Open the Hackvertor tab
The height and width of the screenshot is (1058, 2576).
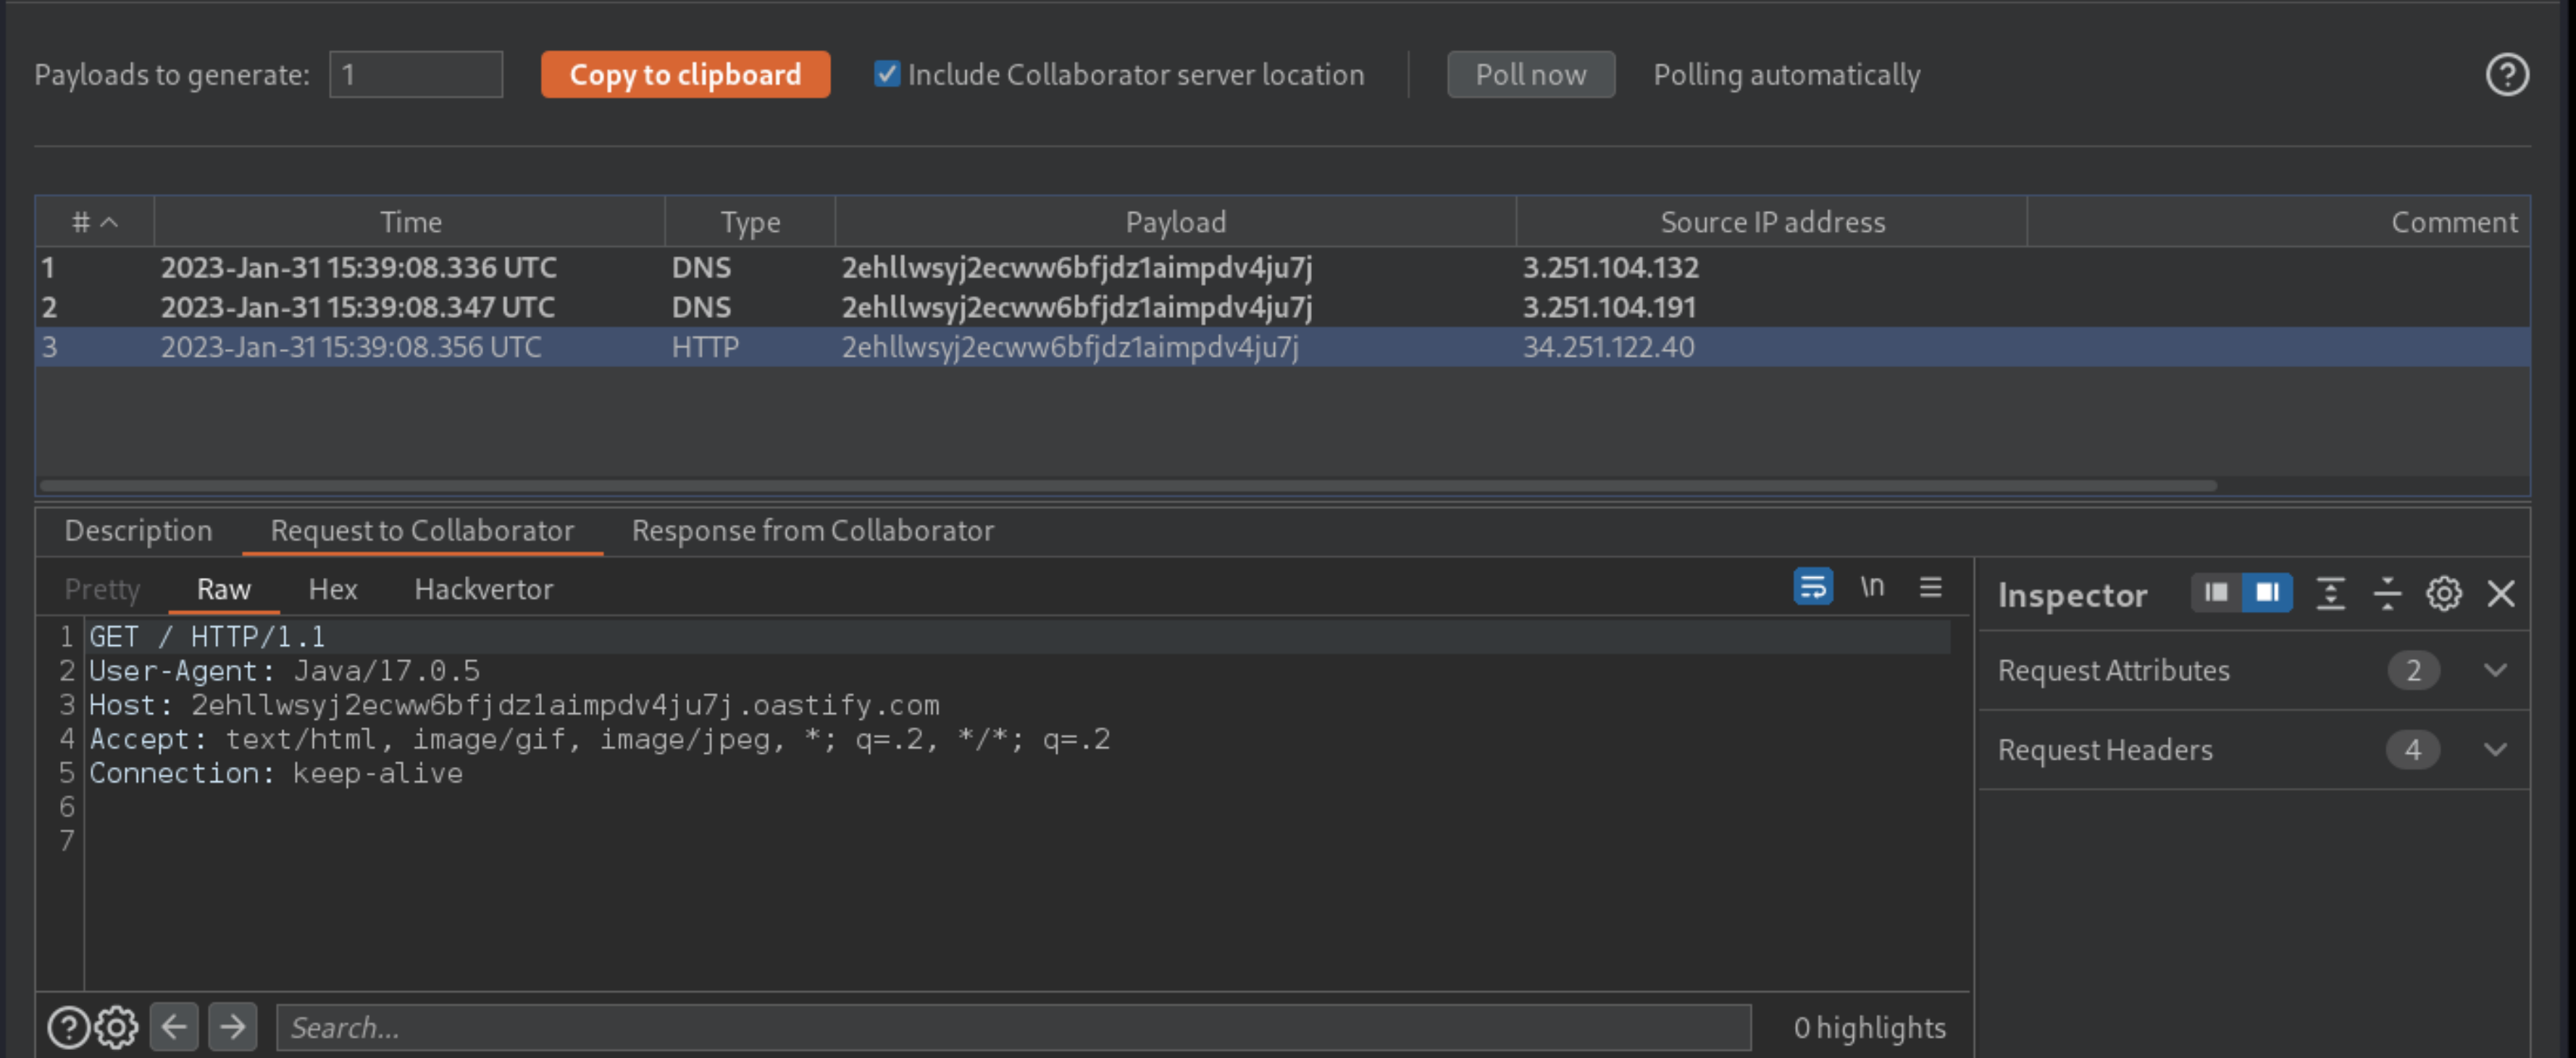pyautogui.click(x=483, y=589)
